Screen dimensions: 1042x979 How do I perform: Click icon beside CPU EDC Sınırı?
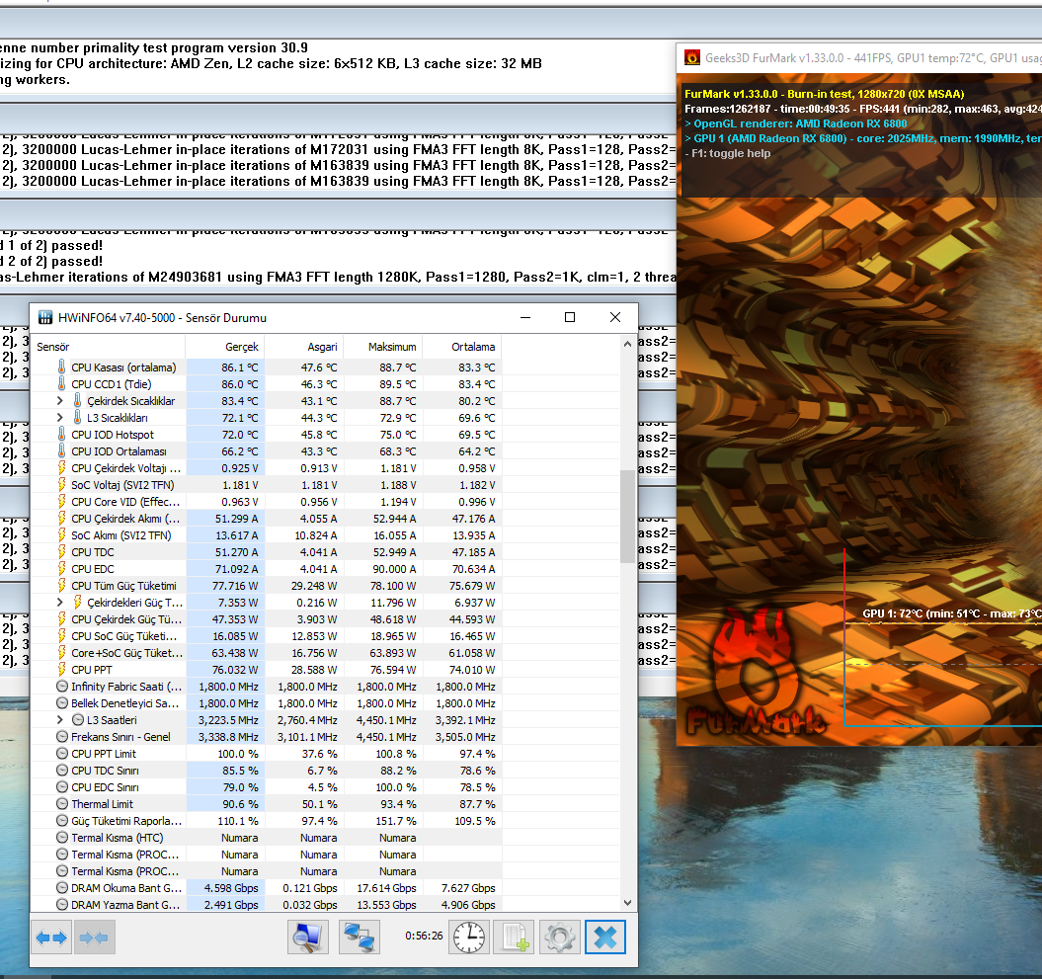(x=62, y=787)
